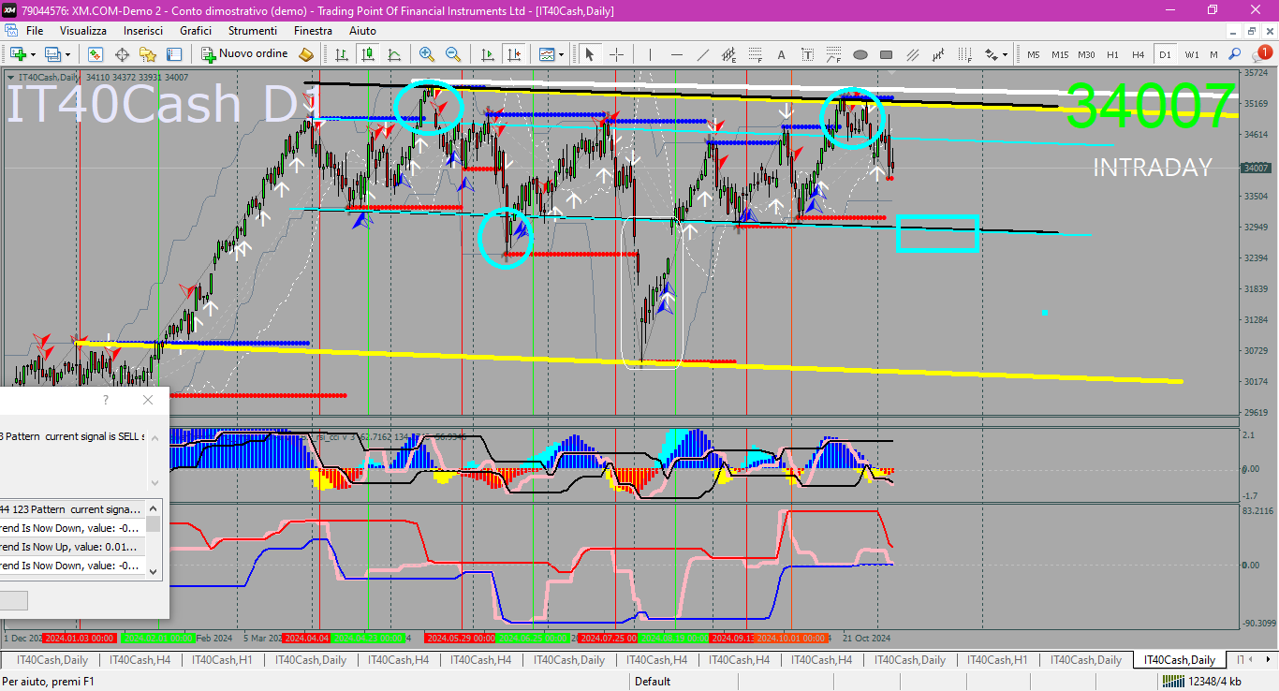Open the Navigator star-folder icon
Screen dimensions: 1279x691
pos(148,54)
